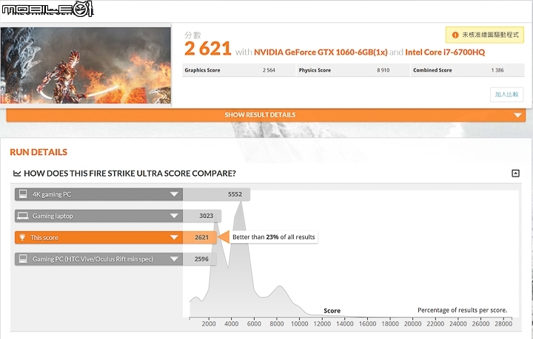Open the NVIDIA GeForce GTX 1060-6GB link
The image size is (533, 339).
tap(321, 52)
